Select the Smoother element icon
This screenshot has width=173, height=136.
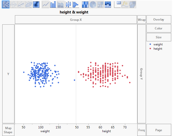[13, 4]
